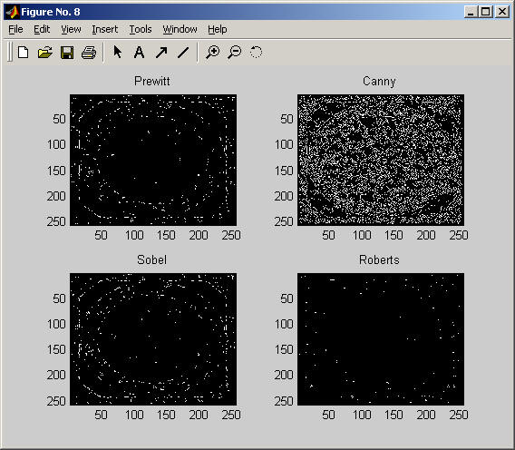The width and height of the screenshot is (515, 450).
Task: Toggle the Edit Plot arrow pointer tool
Action: tap(117, 52)
